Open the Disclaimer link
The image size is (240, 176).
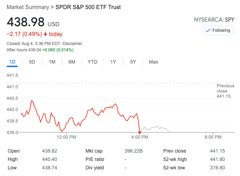[x=73, y=44]
